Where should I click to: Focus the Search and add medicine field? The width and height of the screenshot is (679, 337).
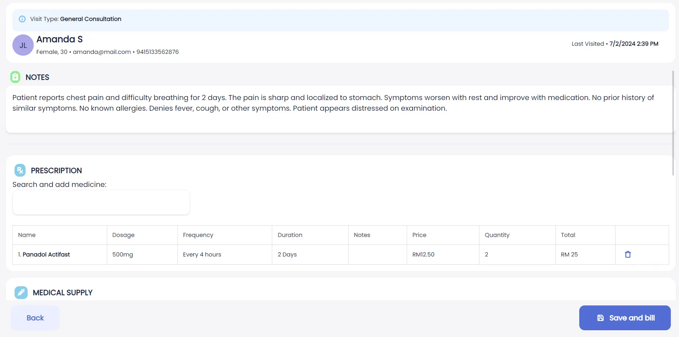point(101,202)
